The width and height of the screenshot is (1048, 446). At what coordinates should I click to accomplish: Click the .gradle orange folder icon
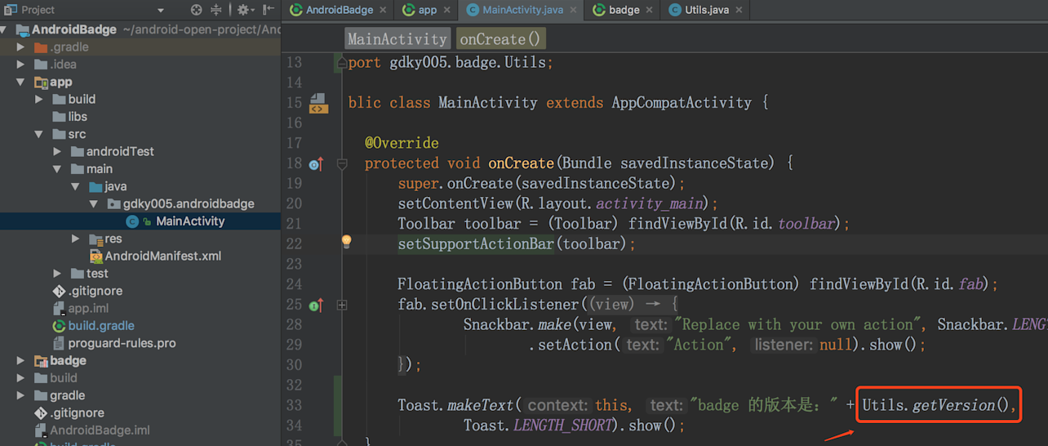click(41, 47)
